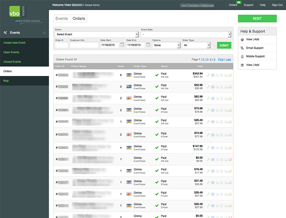Viewport: 286px width, 218px height.
Task: Select Orders in the left sidebar
Action: click(x=24, y=71)
